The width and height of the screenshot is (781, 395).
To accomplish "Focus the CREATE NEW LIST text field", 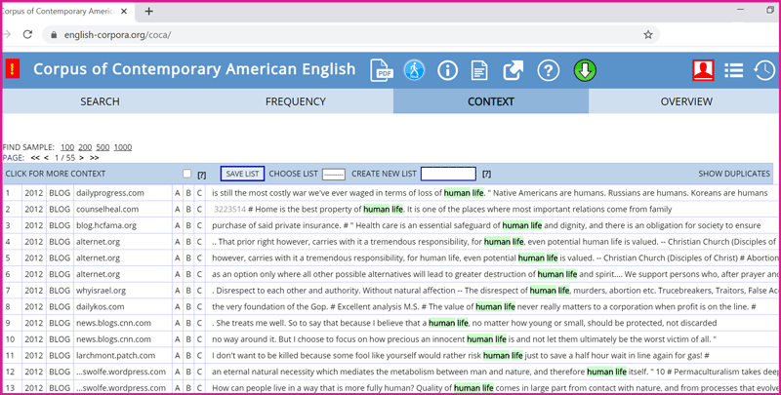I will pos(448,174).
